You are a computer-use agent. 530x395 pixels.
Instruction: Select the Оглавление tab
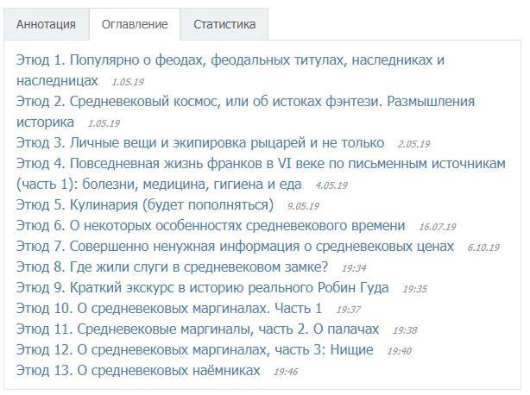click(135, 24)
